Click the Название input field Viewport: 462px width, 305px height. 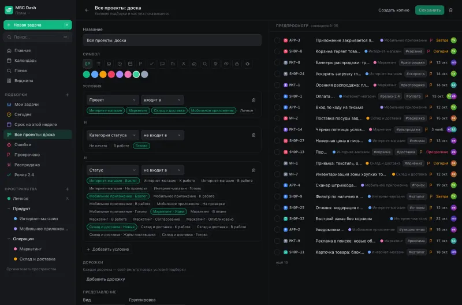pos(172,40)
